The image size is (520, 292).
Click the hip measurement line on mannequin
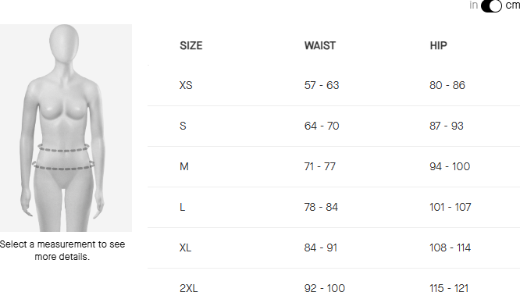(x=63, y=166)
